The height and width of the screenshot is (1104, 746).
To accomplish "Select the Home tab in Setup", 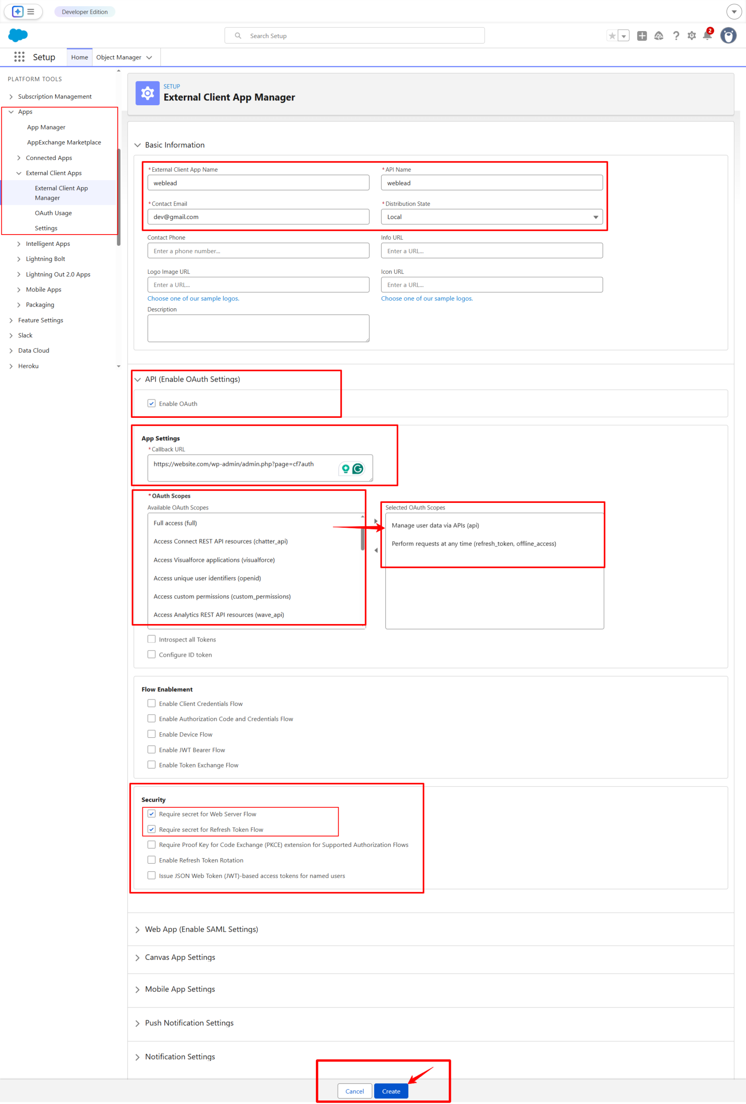I will pos(79,57).
